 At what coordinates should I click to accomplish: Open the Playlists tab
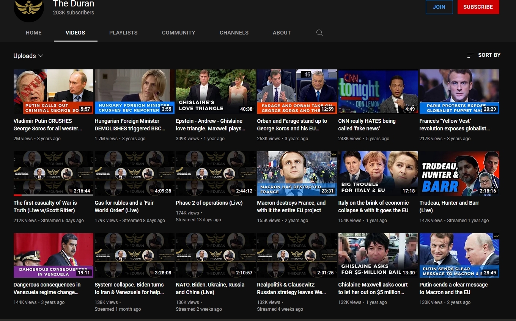(x=123, y=33)
